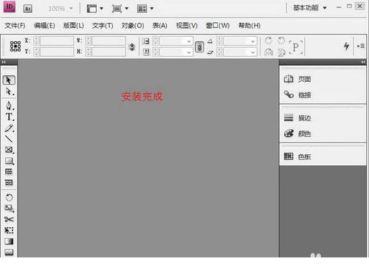The image size is (369, 267).
Task: Click the P transform preview icon
Action: tap(296, 46)
